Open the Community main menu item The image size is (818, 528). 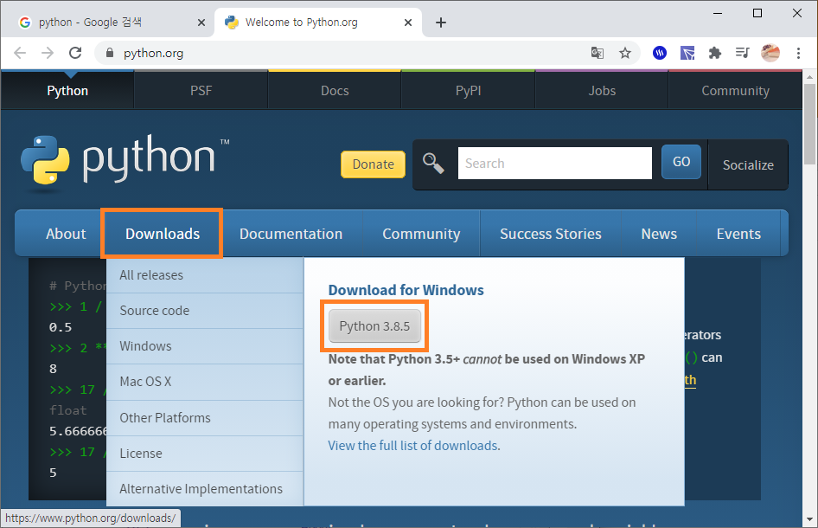(x=421, y=234)
